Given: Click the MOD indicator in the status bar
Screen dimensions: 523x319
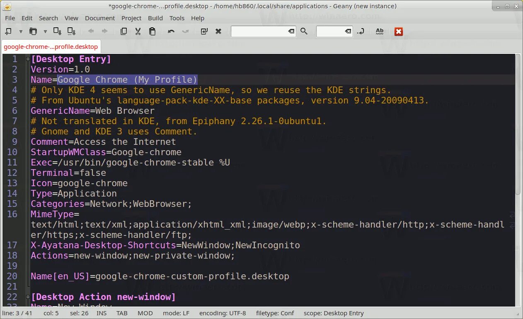Looking at the screenshot, I should pos(145,313).
